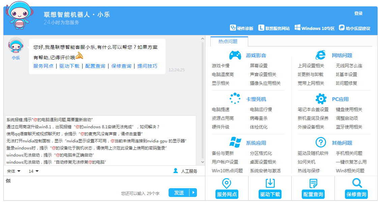Open the 声音设置相关 topic

[x=263, y=75]
